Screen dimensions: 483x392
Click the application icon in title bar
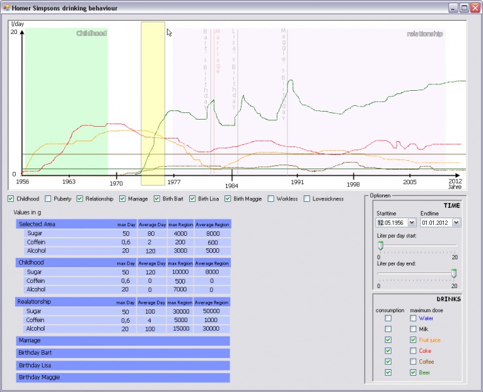coord(7,8)
